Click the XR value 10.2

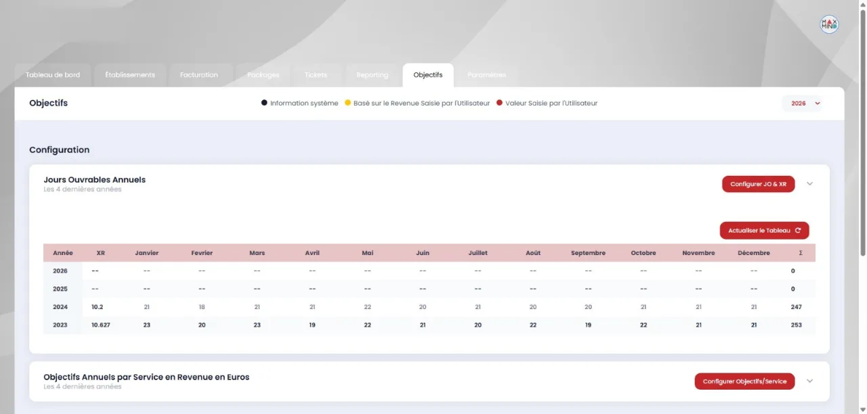click(x=97, y=307)
